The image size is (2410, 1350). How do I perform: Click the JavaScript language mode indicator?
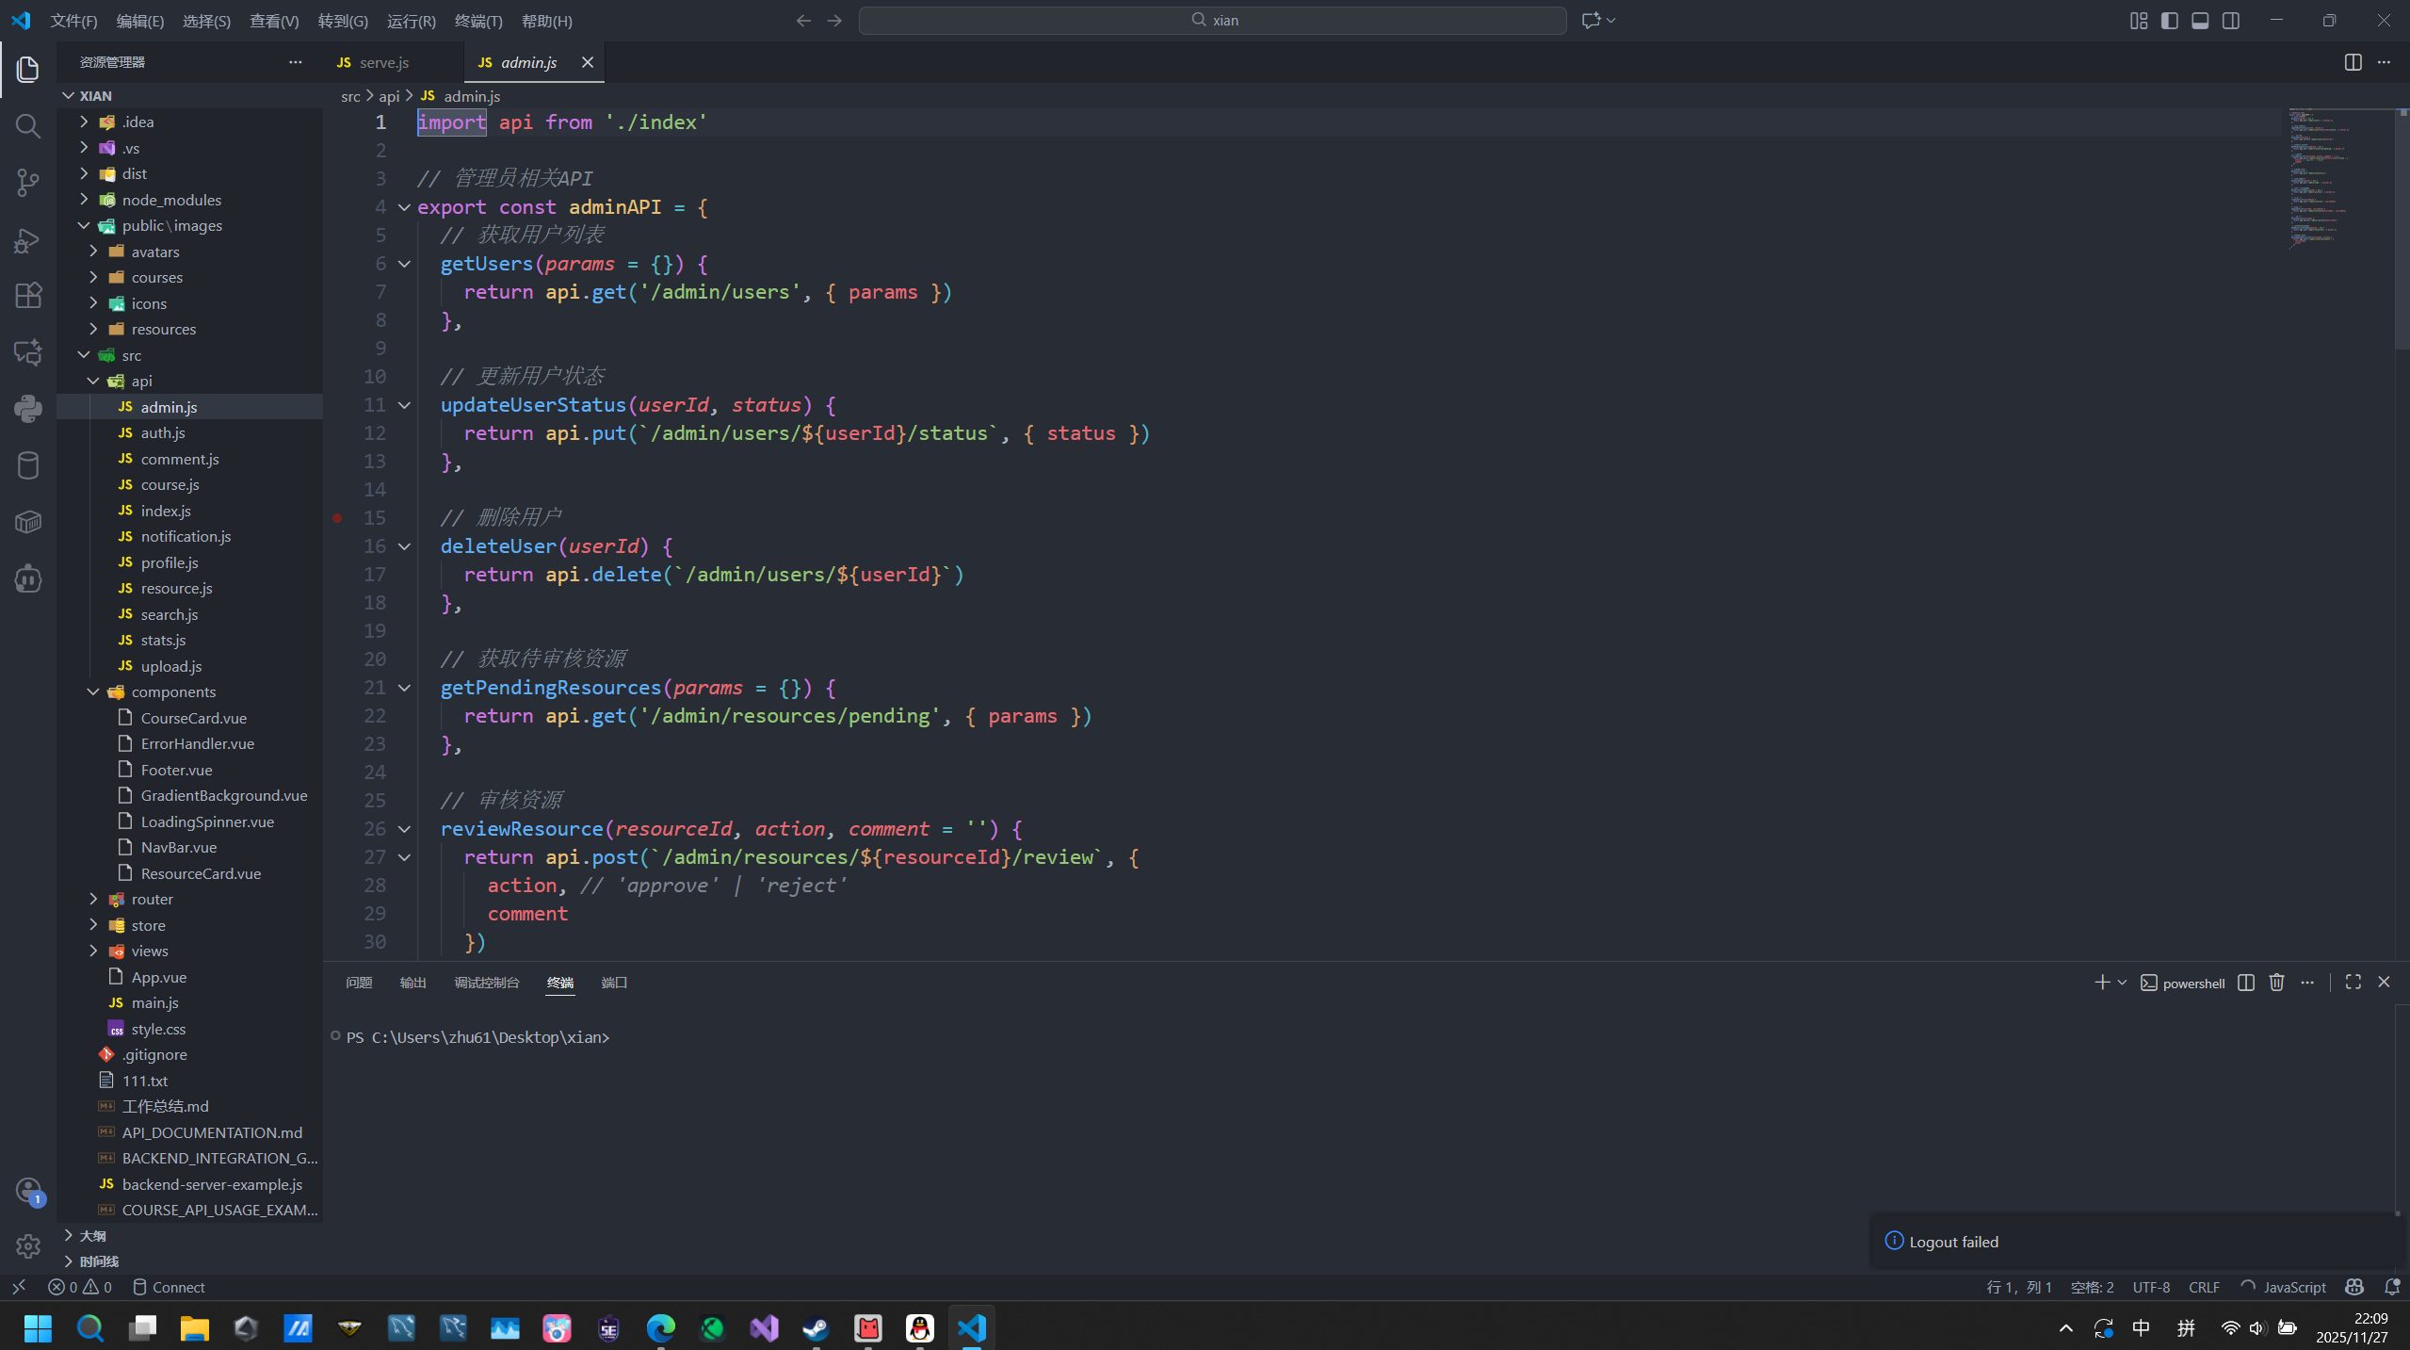pos(2294,1287)
